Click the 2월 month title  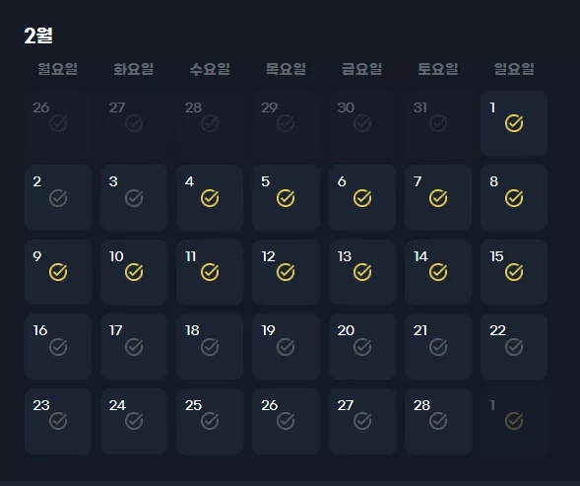38,35
